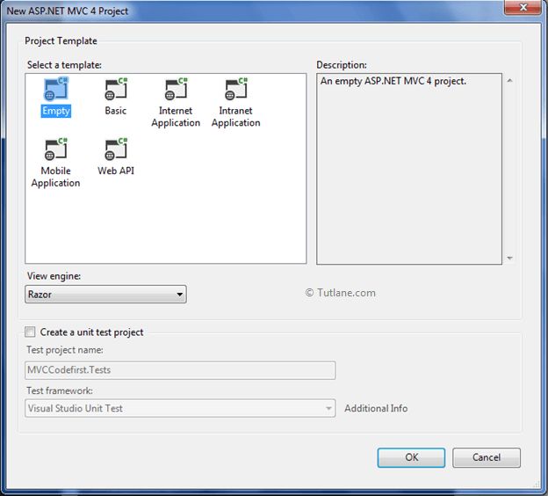Choose the Internet Application template icon

pos(177,89)
